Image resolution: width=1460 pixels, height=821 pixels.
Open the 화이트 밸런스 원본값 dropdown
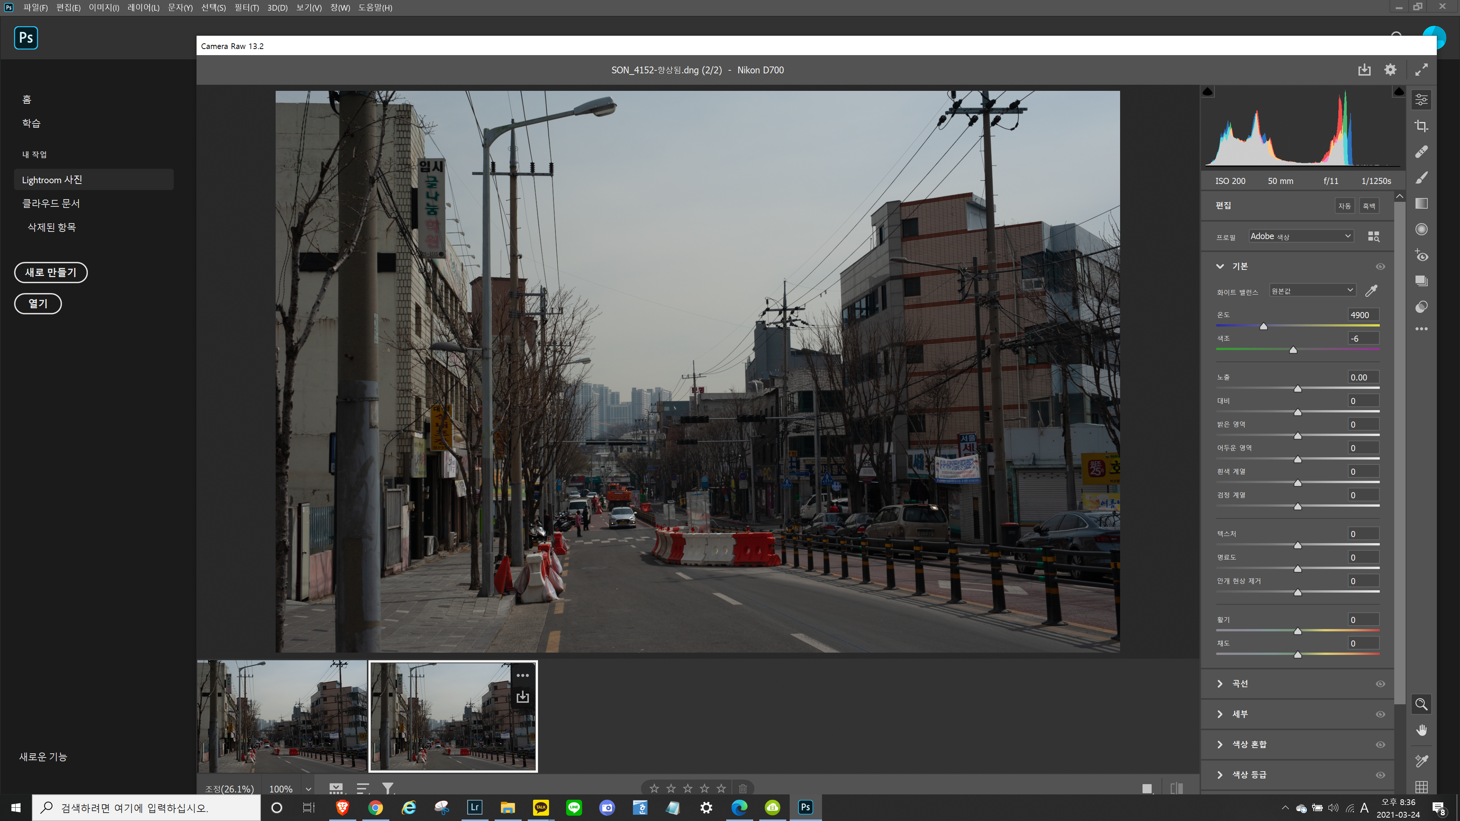tap(1312, 291)
